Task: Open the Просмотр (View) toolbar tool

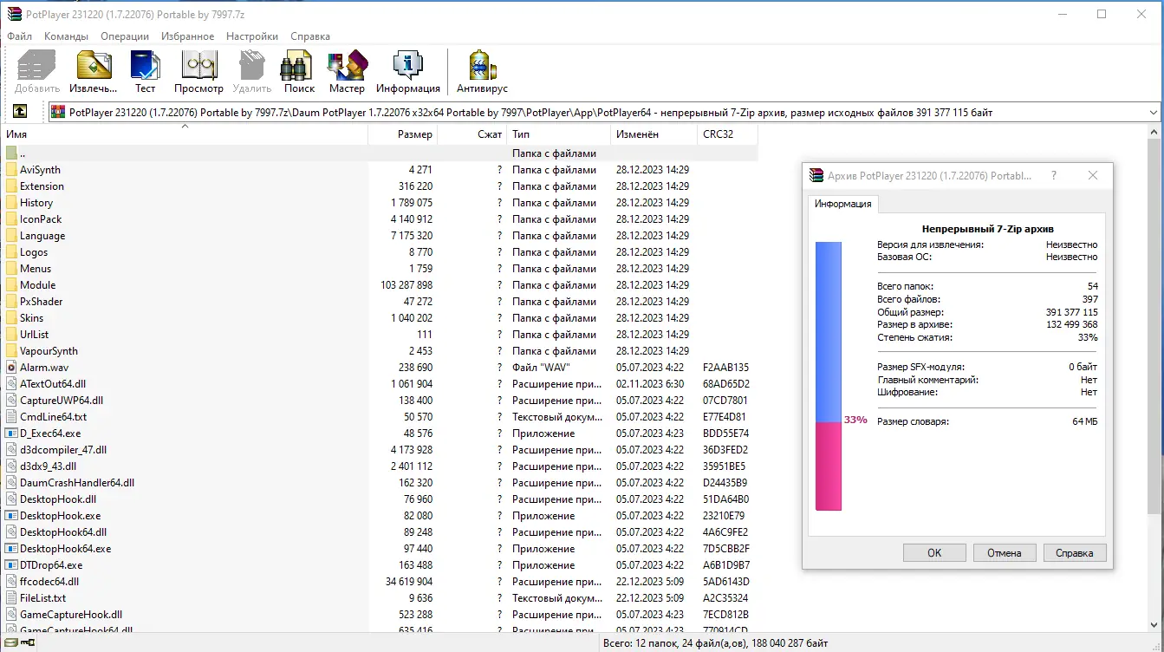Action: coord(198,66)
